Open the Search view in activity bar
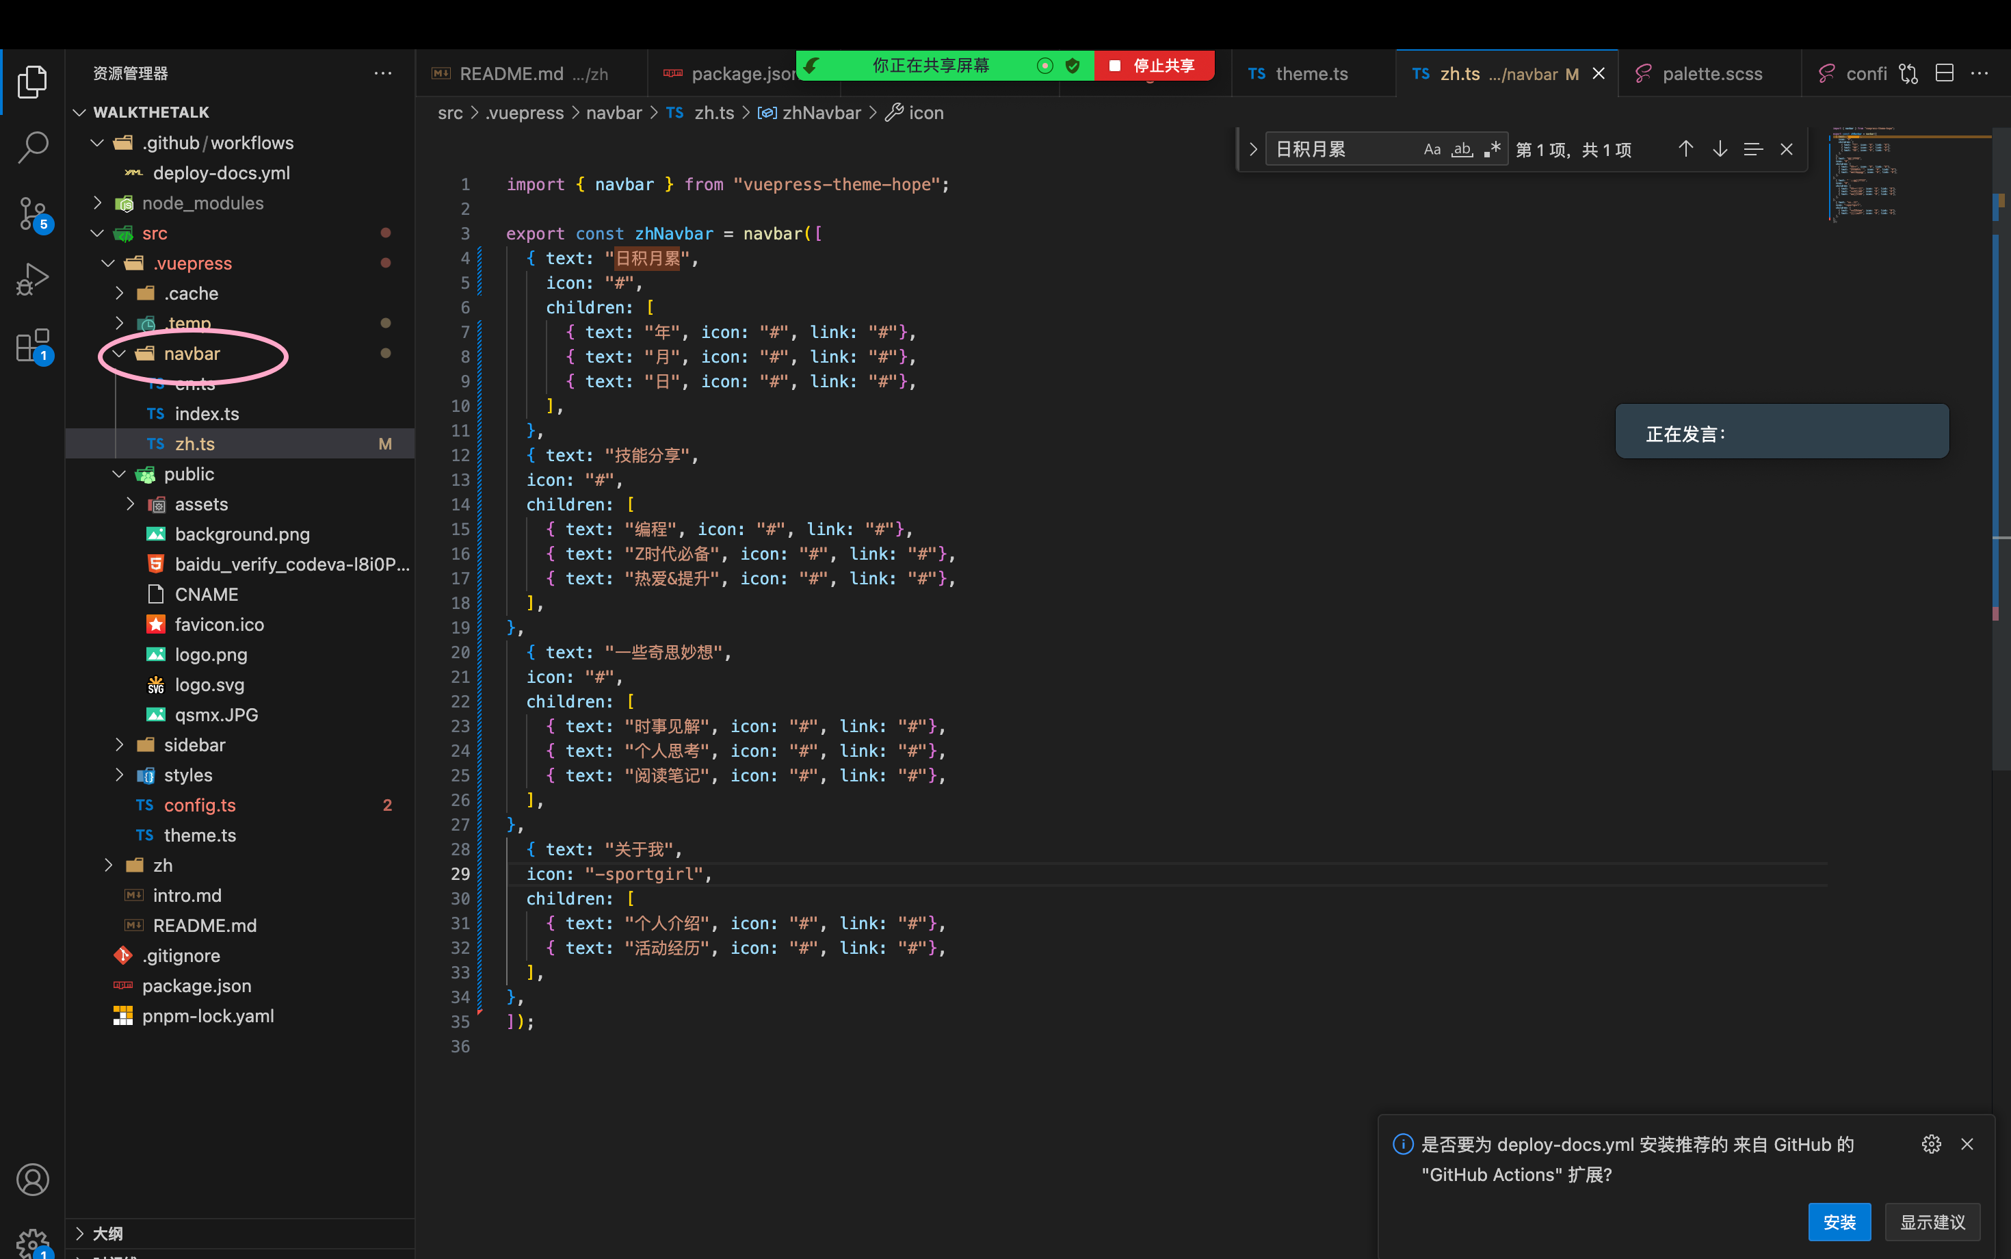The image size is (2011, 1259). point(32,146)
